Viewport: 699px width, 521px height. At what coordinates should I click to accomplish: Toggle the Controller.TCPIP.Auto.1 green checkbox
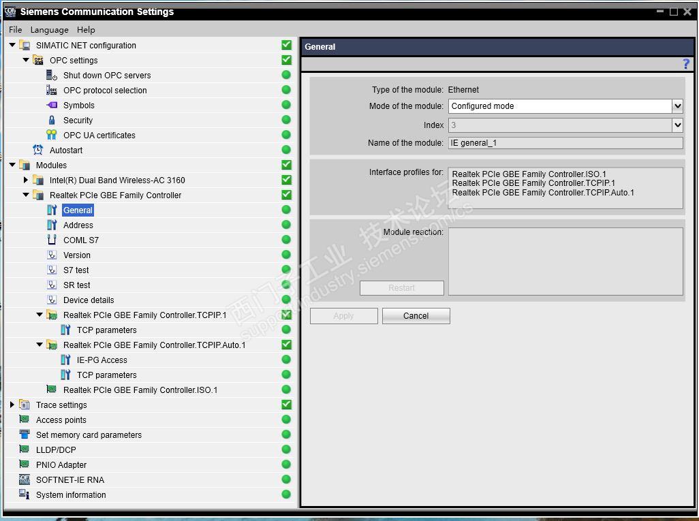pos(286,345)
